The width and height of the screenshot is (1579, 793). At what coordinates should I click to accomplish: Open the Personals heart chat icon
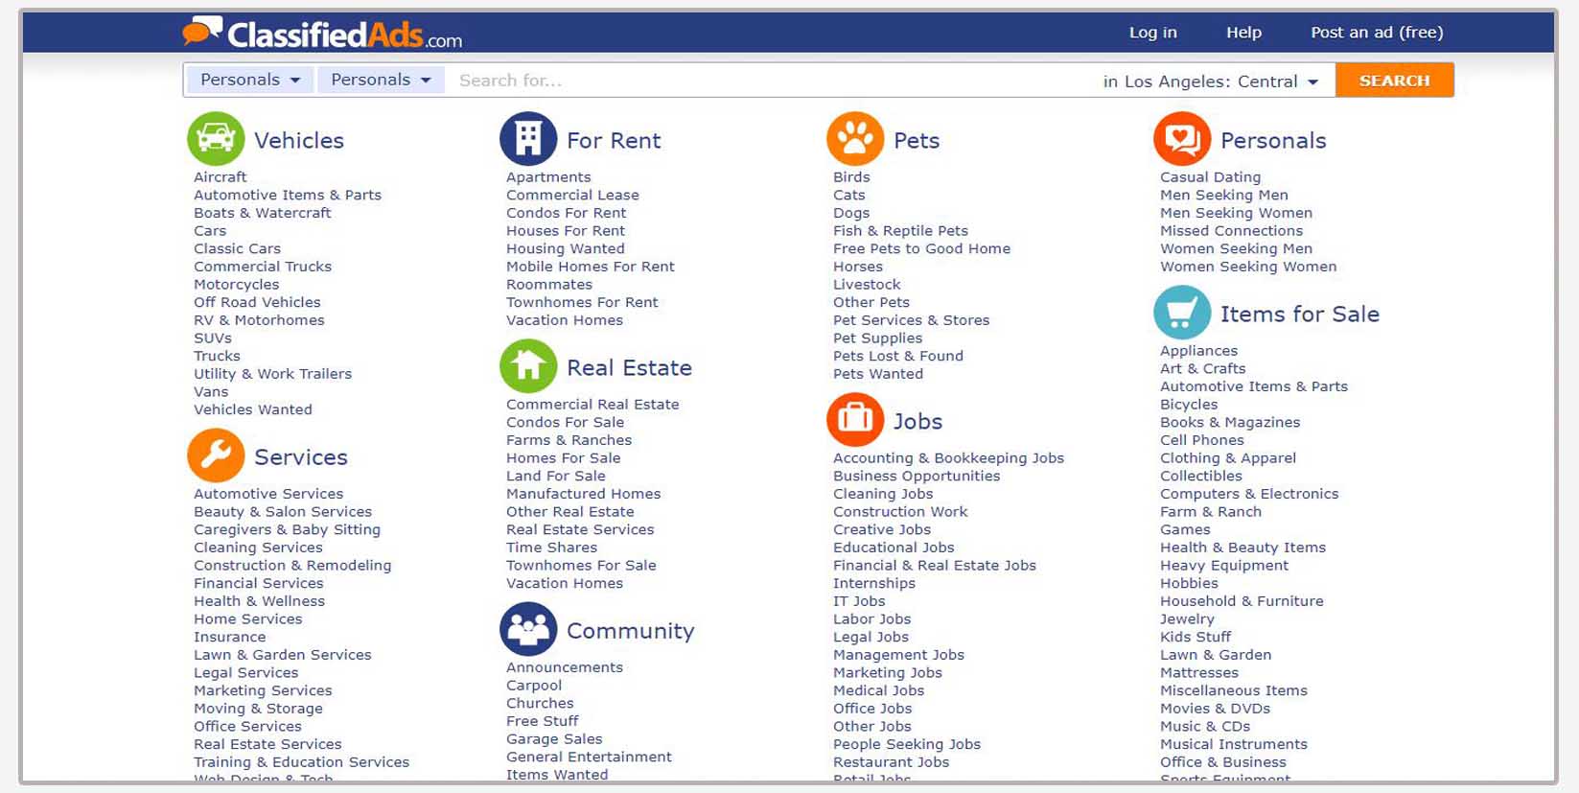click(x=1182, y=139)
